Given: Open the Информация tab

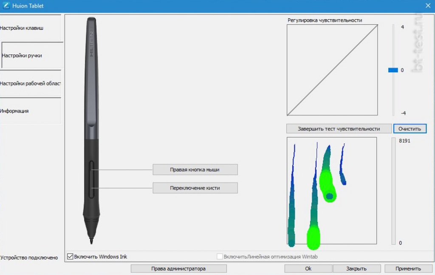Looking at the screenshot, I should pyautogui.click(x=30, y=111).
